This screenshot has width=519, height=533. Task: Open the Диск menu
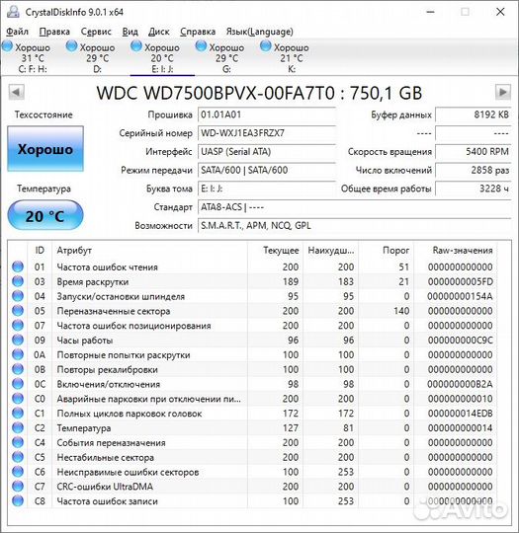click(x=159, y=32)
